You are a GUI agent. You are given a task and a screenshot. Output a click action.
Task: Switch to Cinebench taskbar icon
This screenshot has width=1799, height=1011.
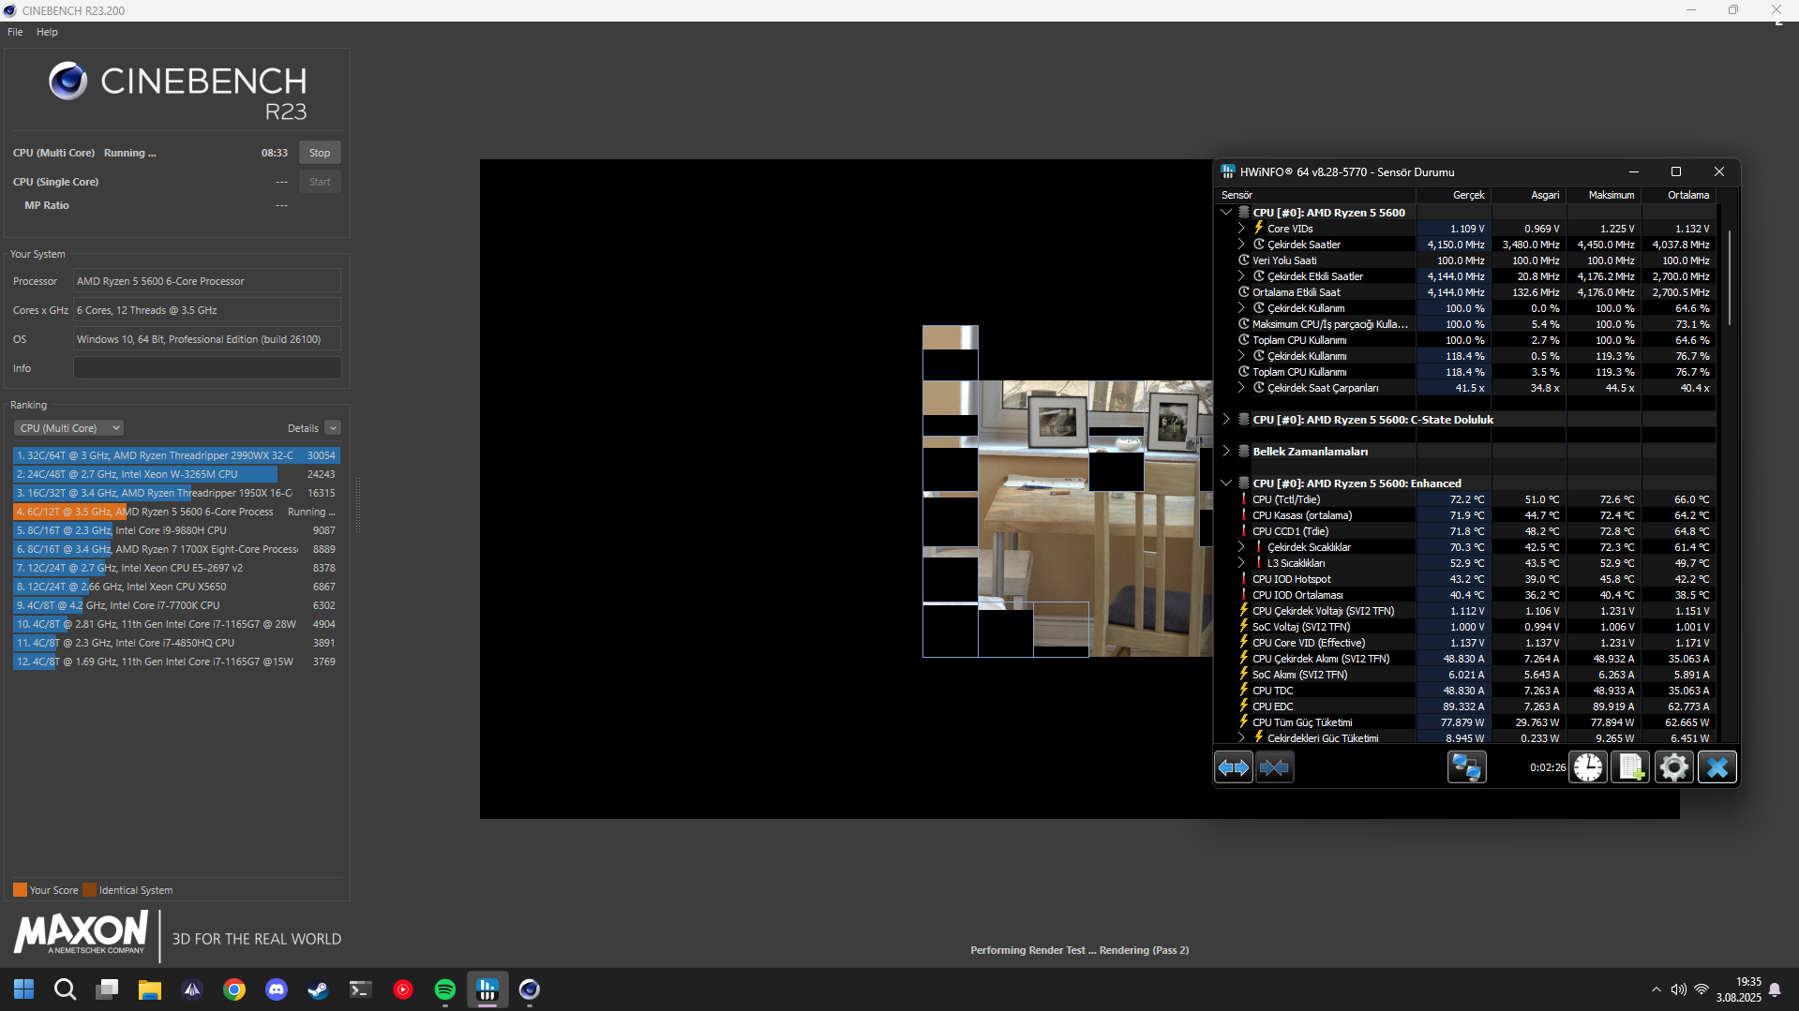click(530, 989)
